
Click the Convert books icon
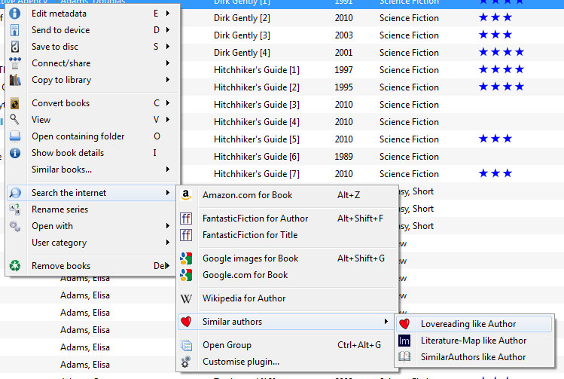[x=15, y=103]
